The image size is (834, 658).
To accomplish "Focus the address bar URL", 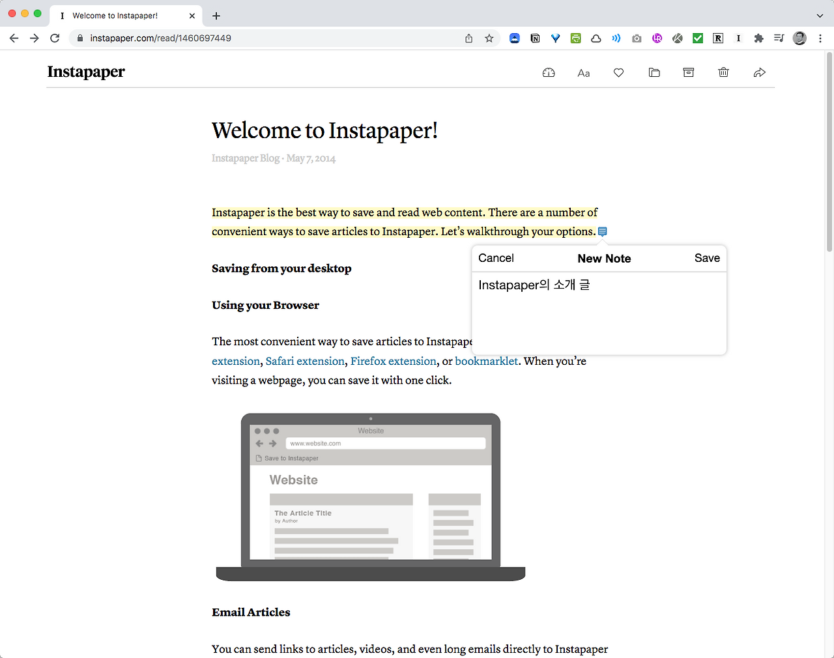I will click(x=160, y=38).
